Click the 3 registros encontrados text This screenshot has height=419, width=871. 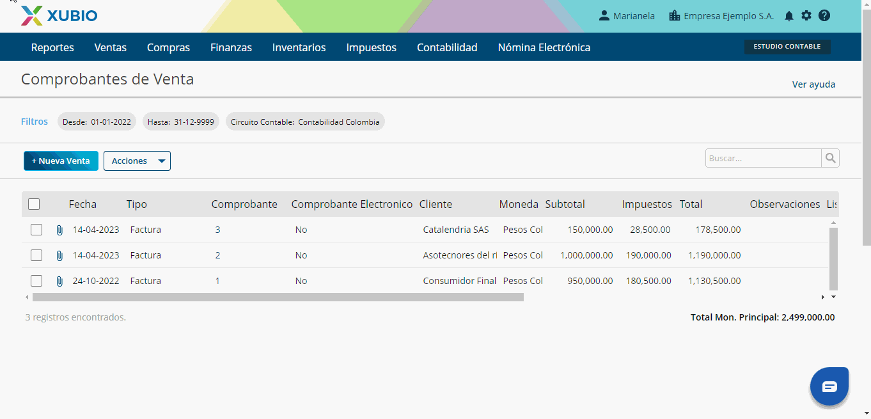[75, 317]
